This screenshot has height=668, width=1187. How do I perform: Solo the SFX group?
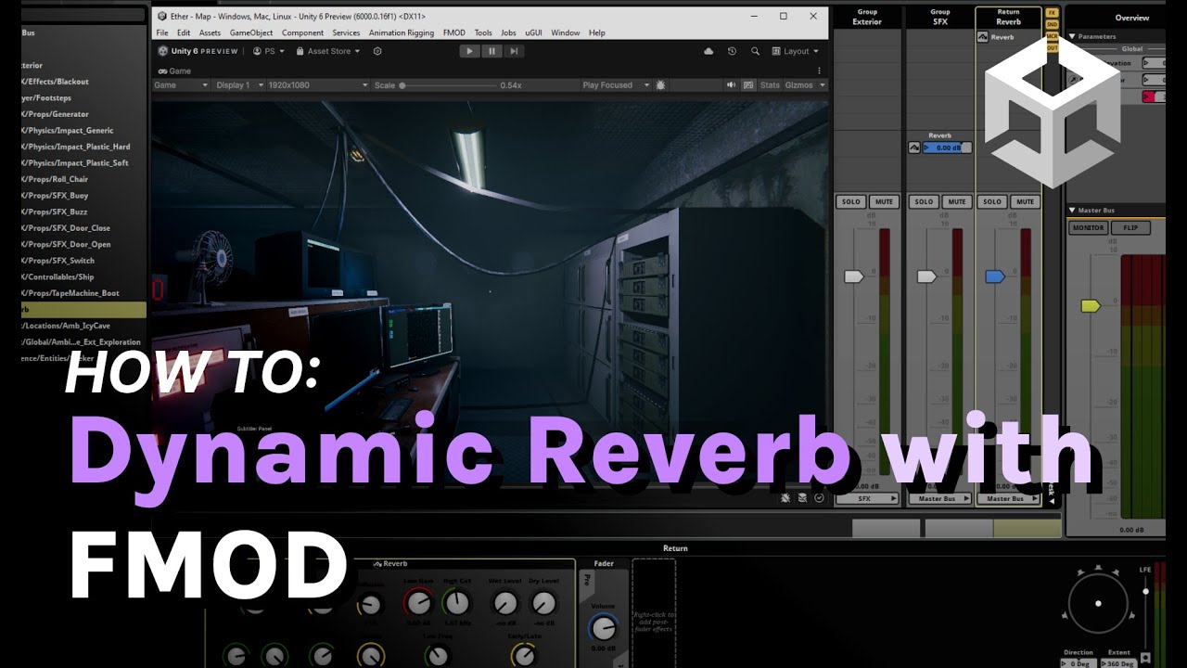[924, 201]
